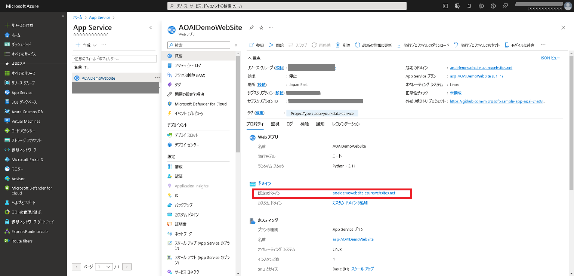Image resolution: width=574 pixels, height=276 pixels.
Task: Select 概要 in resource menu
Action: 199,56
